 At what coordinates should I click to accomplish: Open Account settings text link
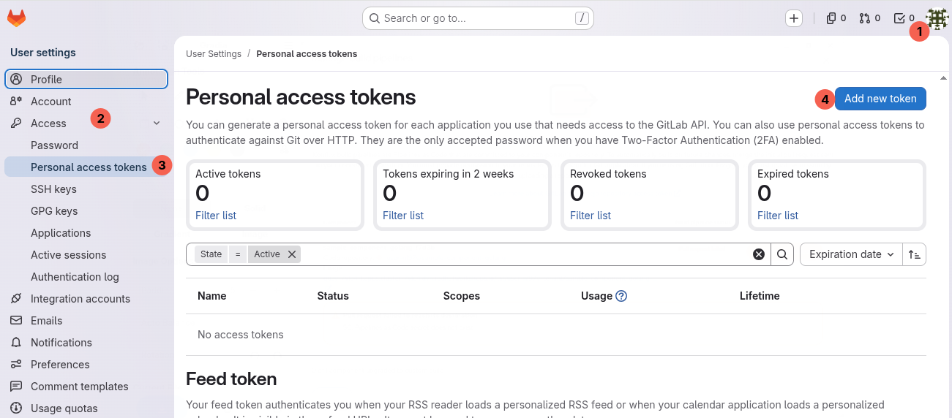coord(50,101)
